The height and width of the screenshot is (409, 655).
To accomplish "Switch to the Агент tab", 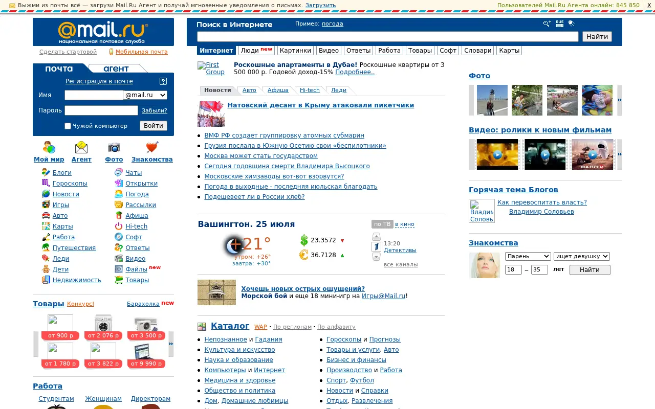I will (116, 69).
